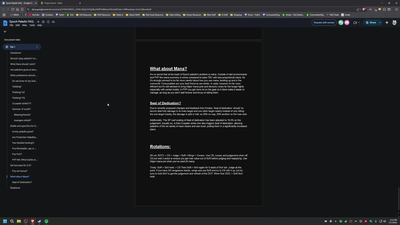This screenshot has height=225, width=400.
Task: Click the browser address bar URL
Action: click(91, 9)
